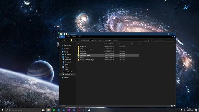Image resolution: width=199 pixels, height=112 pixels.
Task: Click the Brawlhalla folder icon
Action: click(79, 51)
